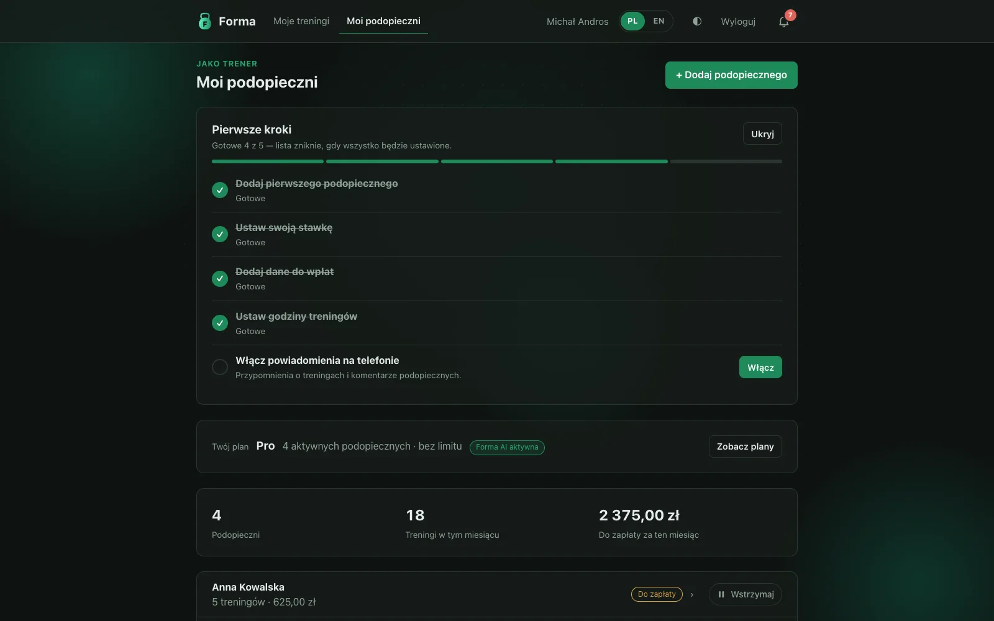This screenshot has width=994, height=621.
Task: Click the last unfilled gray progress segment
Action: [726, 161]
